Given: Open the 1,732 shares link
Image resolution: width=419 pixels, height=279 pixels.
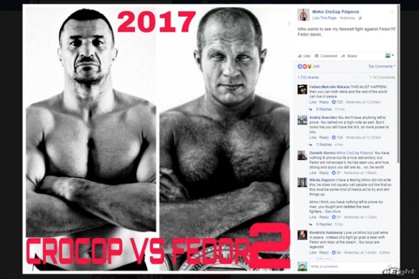Looking at the screenshot, I should (x=308, y=77).
